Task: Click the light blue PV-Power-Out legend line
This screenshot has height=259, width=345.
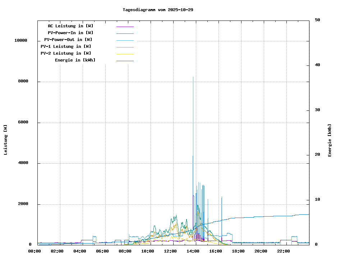Action: [125, 40]
